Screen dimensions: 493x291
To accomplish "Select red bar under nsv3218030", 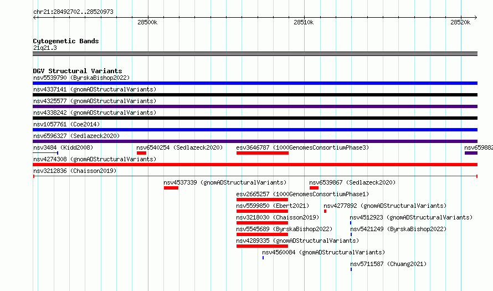I will click(262, 223).
